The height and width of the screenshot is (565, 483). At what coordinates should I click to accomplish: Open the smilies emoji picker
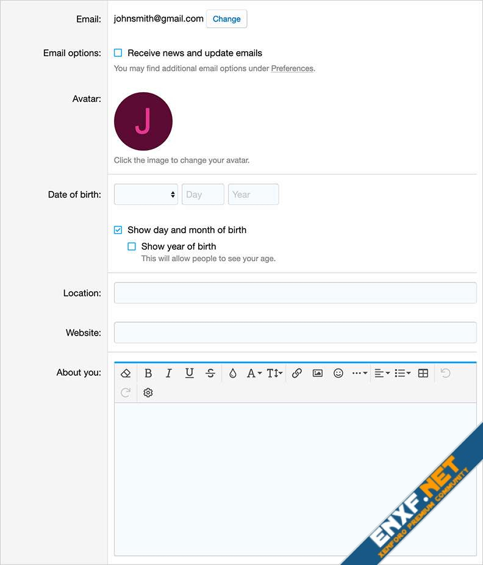338,373
